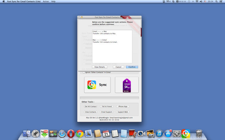Open Reminders checklist icon in dock
225x140 pixels.
click(115, 134)
